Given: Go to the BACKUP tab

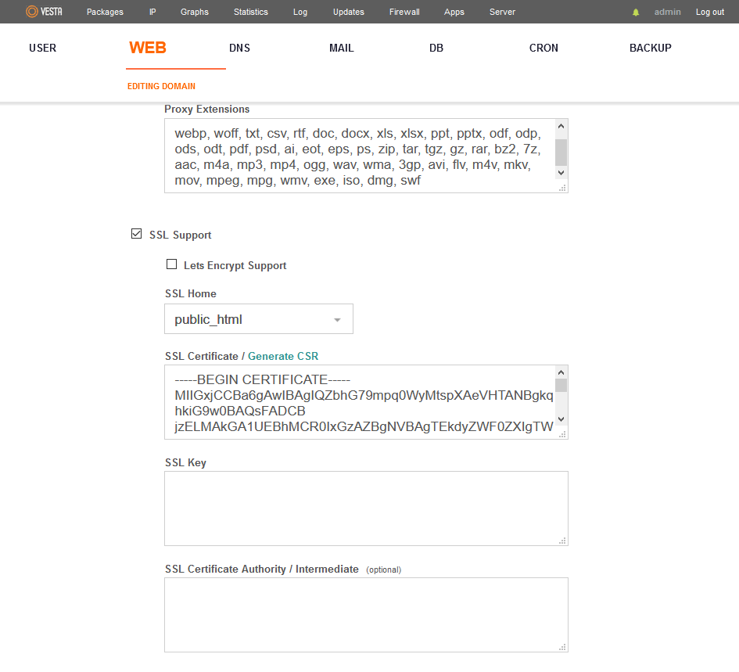Looking at the screenshot, I should (650, 48).
